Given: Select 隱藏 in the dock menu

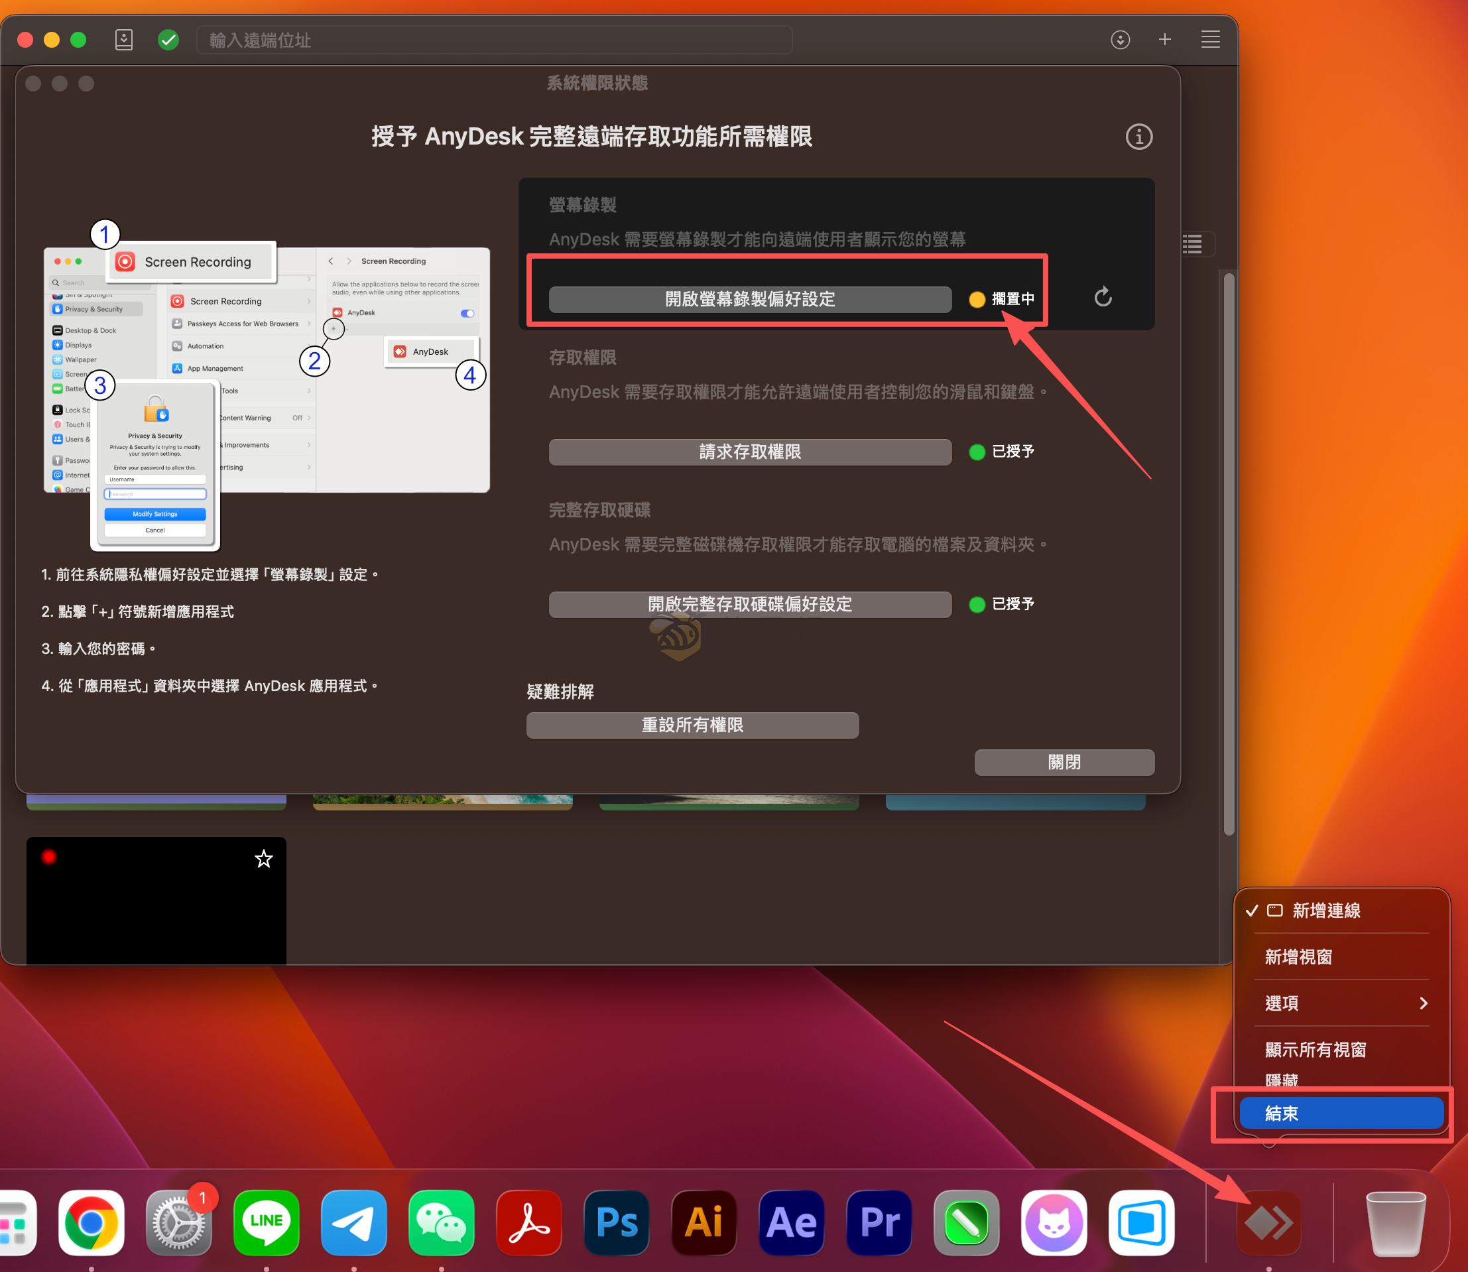Looking at the screenshot, I should point(1282,1080).
